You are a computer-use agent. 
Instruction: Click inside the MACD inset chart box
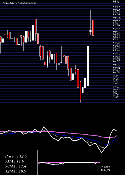pyautogui.click(x=69, y=162)
